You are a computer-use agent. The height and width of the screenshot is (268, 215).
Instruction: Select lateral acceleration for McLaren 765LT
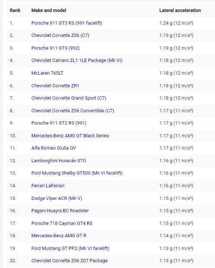pyautogui.click(x=176, y=73)
